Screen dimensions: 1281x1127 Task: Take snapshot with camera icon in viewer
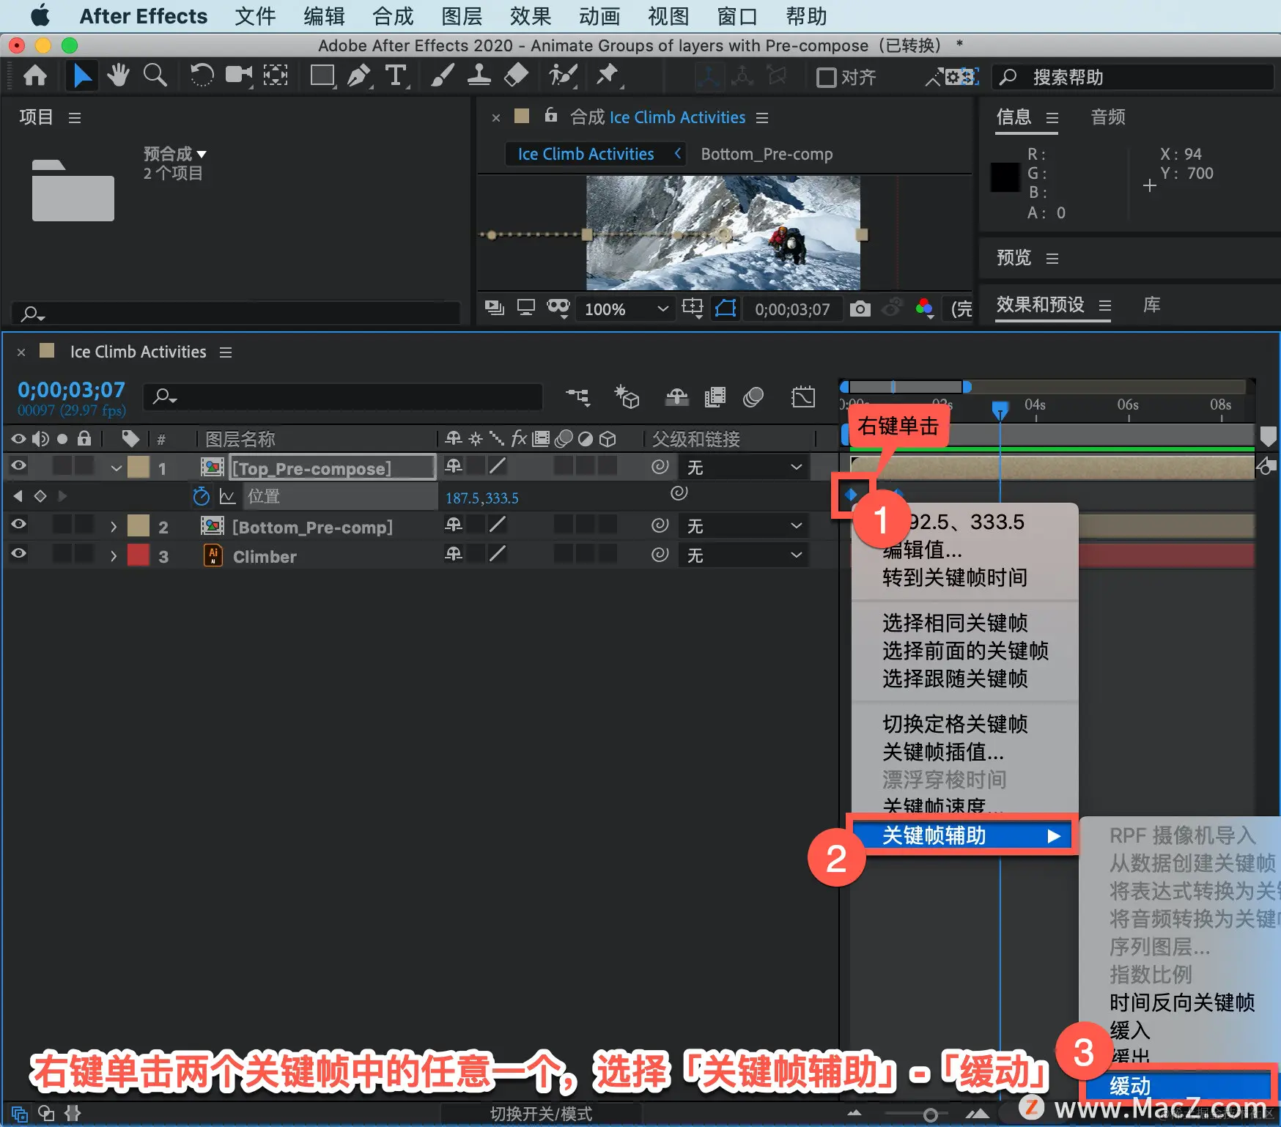(860, 308)
